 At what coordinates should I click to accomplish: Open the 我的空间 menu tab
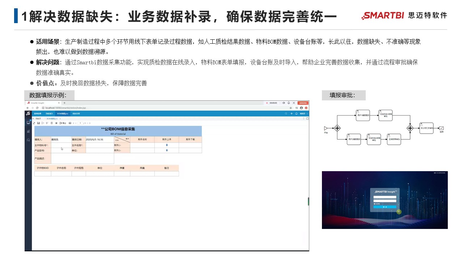[x=76, y=113]
